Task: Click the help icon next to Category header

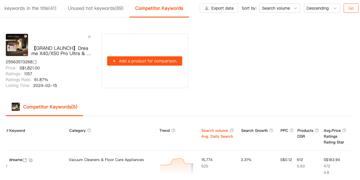Action: point(89,130)
